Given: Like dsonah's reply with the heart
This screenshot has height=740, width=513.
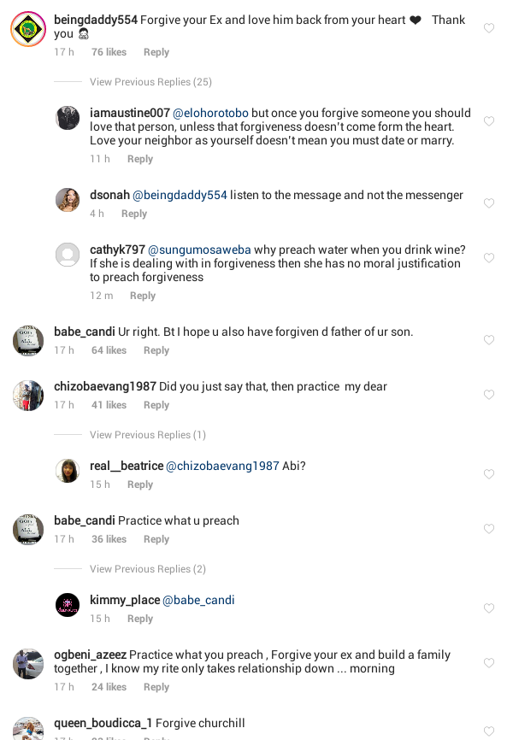Looking at the screenshot, I should [489, 203].
